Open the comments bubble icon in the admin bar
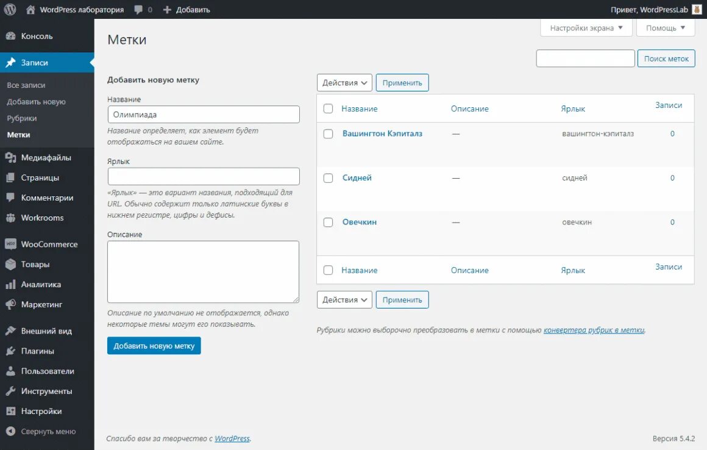The image size is (707, 450). click(138, 10)
